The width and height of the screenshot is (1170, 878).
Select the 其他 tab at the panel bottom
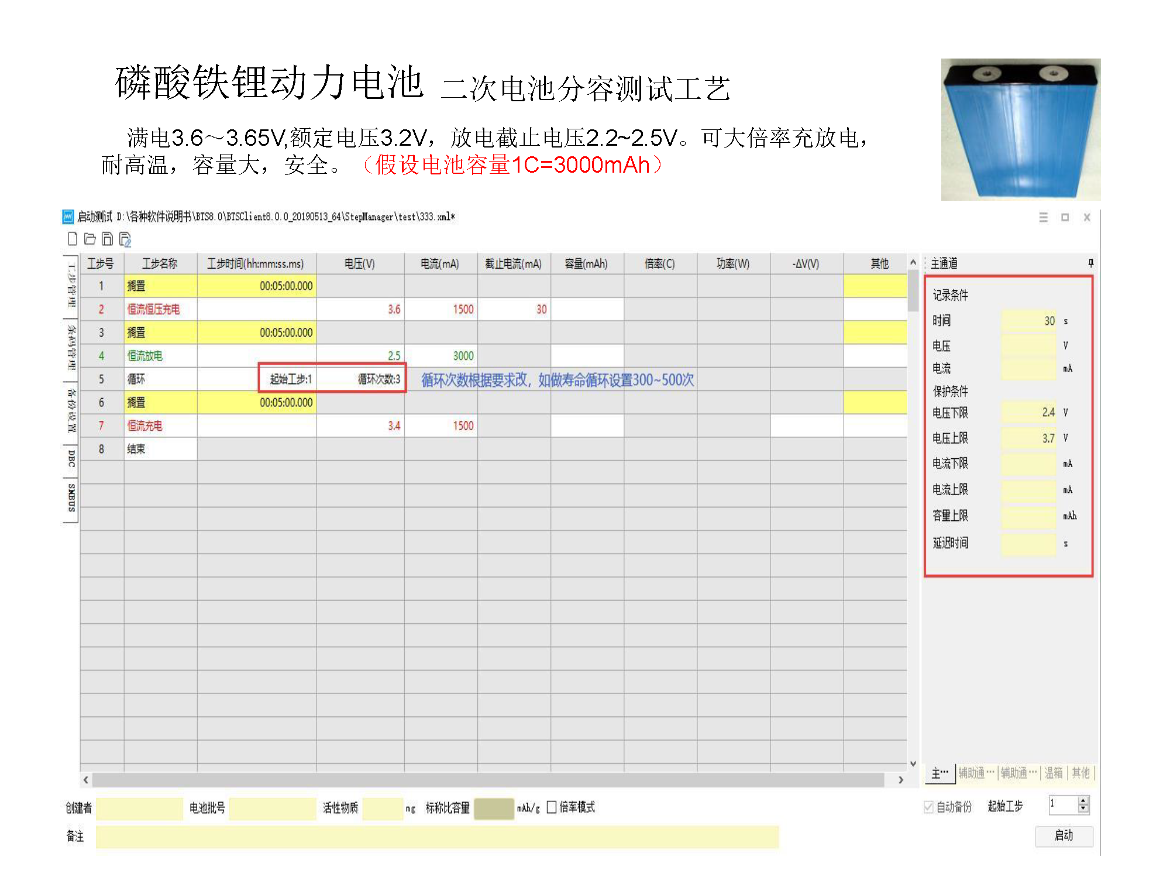point(1080,773)
